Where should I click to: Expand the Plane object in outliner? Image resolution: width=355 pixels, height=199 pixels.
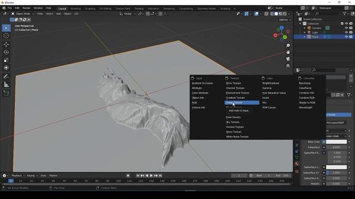click(x=305, y=37)
